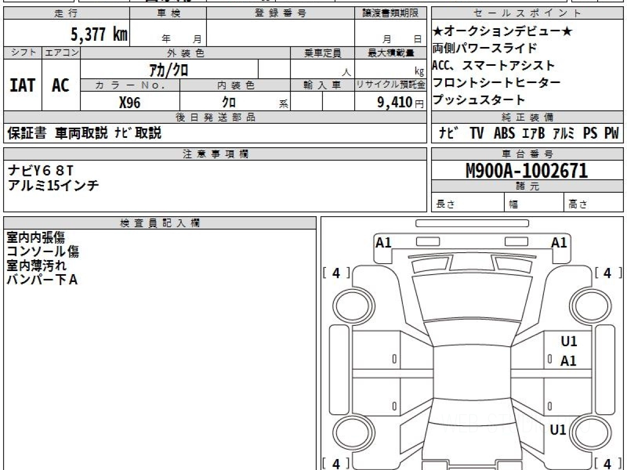Click the U1 mark near the rear wheel
627x470 pixels.
click(559, 430)
